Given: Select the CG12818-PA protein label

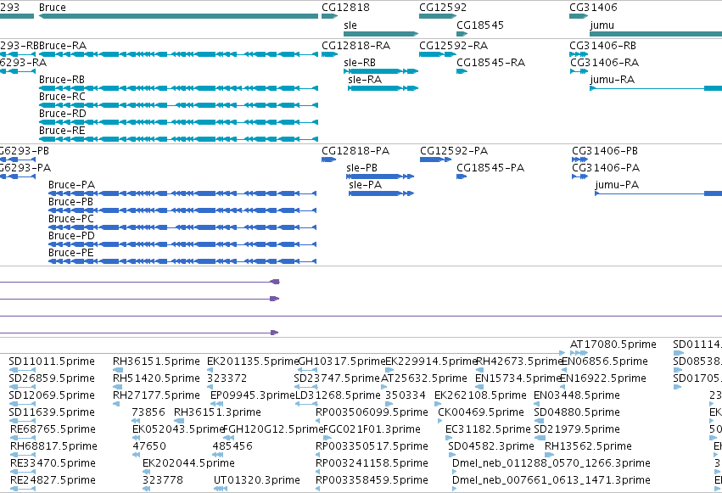Looking at the screenshot, I should [x=355, y=151].
